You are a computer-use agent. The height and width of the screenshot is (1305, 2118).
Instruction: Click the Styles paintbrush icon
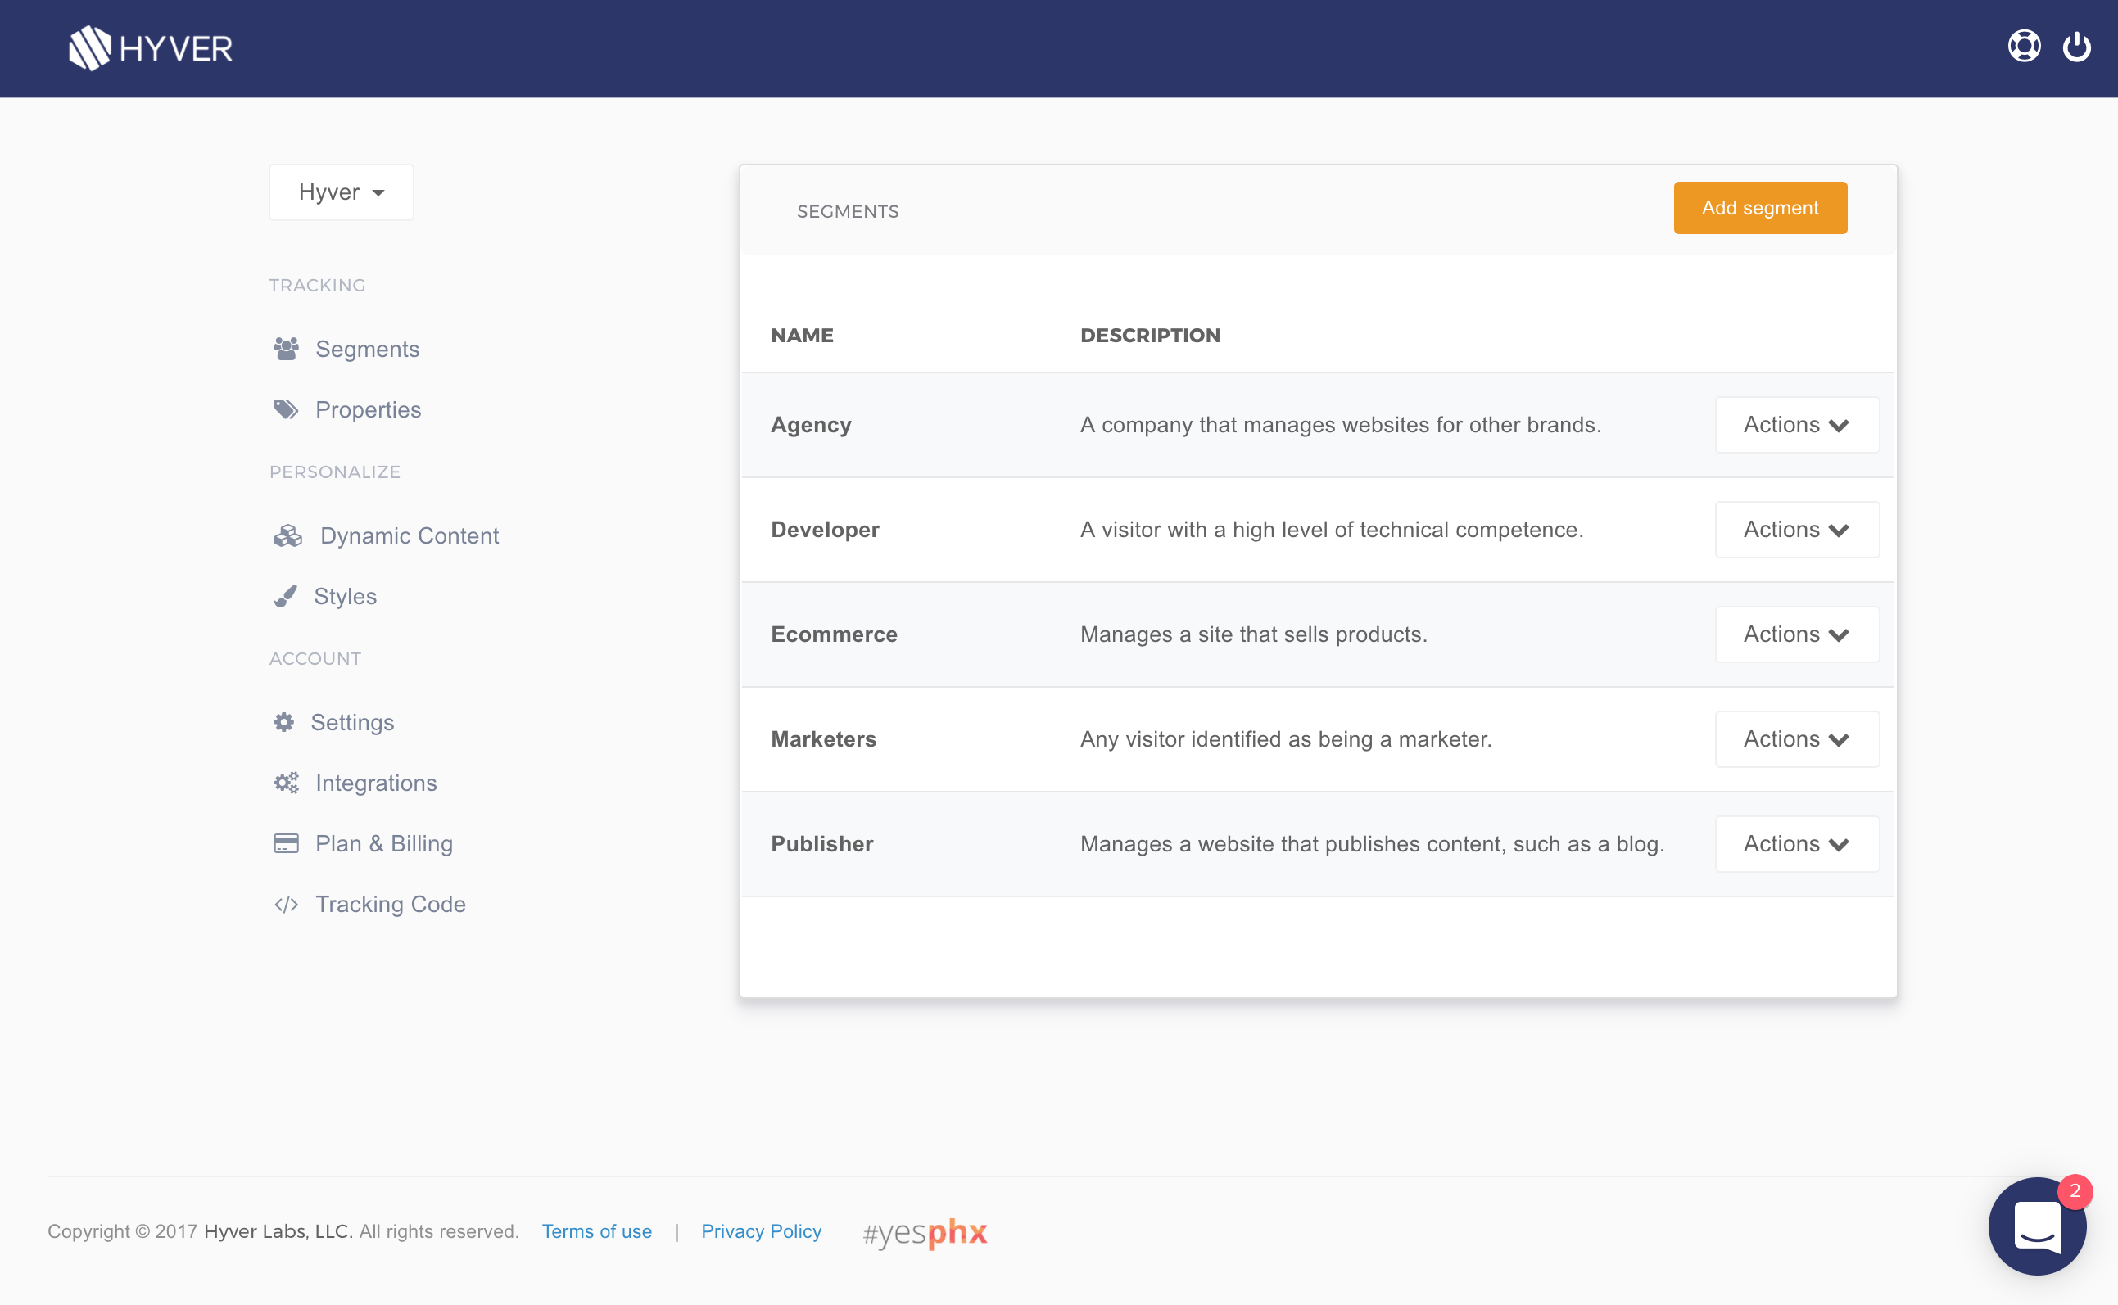[285, 596]
